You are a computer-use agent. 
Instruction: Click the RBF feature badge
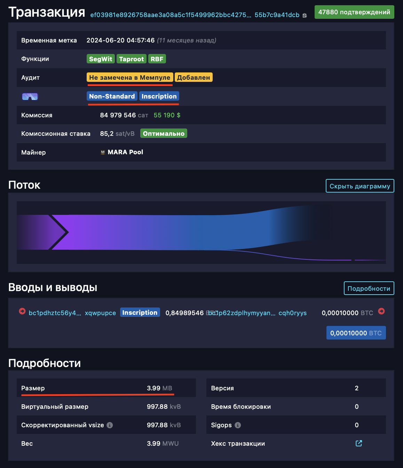click(x=157, y=59)
